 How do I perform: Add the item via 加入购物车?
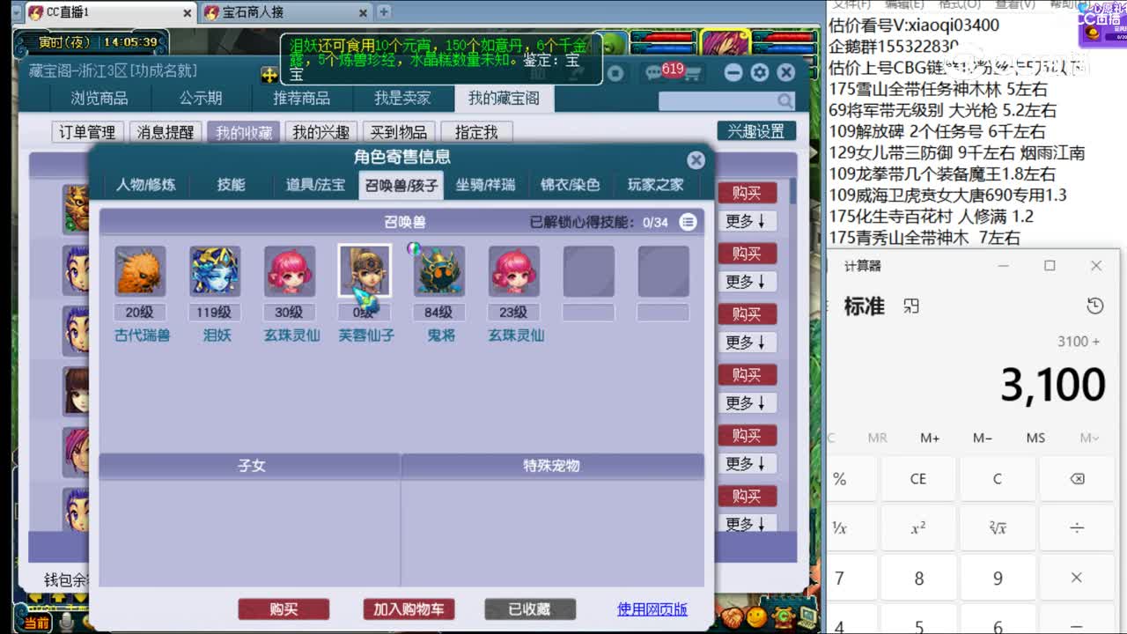pos(409,608)
